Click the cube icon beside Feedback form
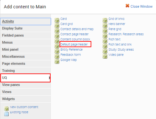Viewport: 156px width, 119px height. tap(57, 56)
